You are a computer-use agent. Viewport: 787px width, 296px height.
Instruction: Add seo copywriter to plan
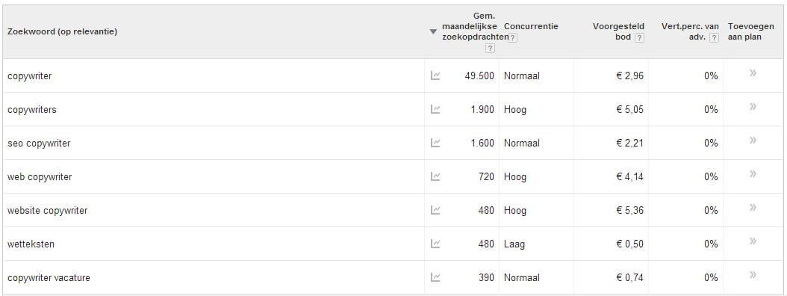[753, 141]
